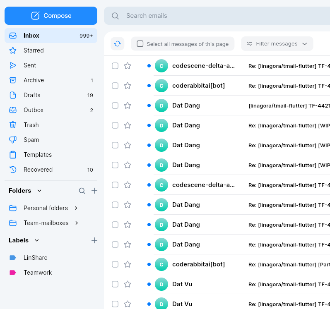Click the Recovered history icon
The image size is (330, 309).
pyautogui.click(x=13, y=170)
